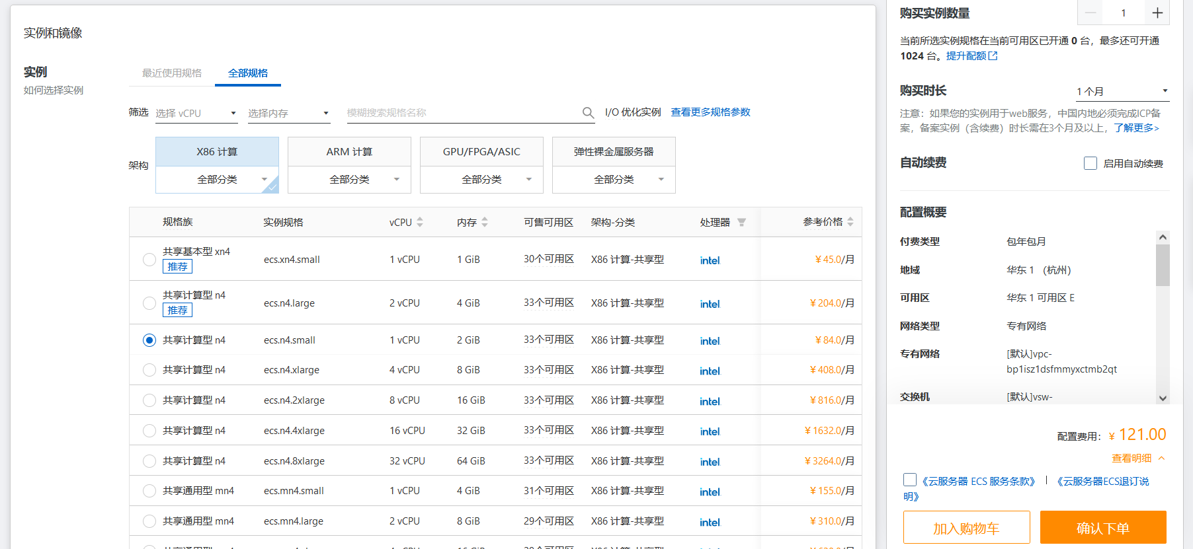Select the ARM 计算 architecture tab
The width and height of the screenshot is (1193, 549).
point(349,152)
